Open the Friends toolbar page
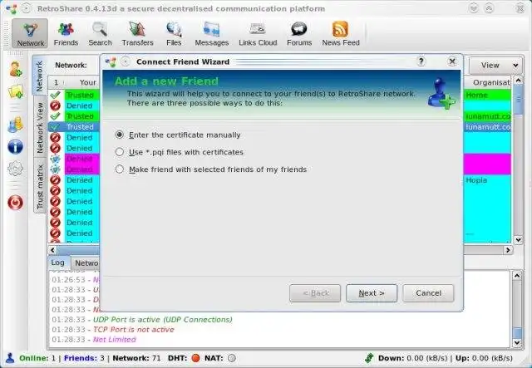The width and height of the screenshot is (532, 368). click(66, 33)
